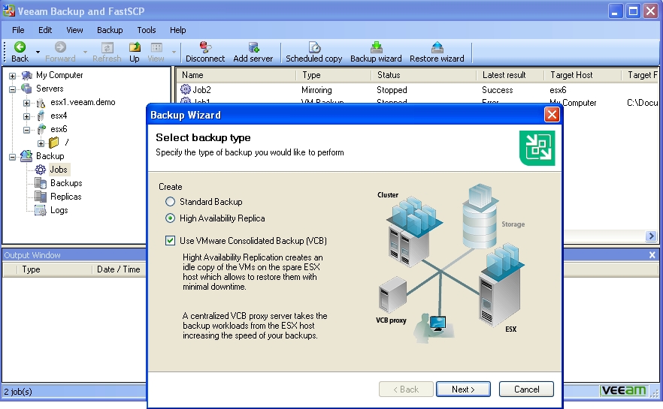Select the High Availability Replica radio button
663x409 pixels.
[170, 218]
